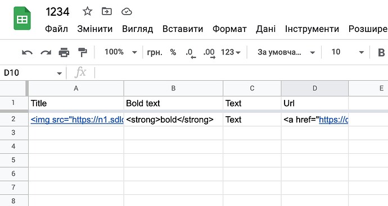388x206 pixels.
Task: Open more number formats 123 menu
Action: pyautogui.click(x=231, y=52)
